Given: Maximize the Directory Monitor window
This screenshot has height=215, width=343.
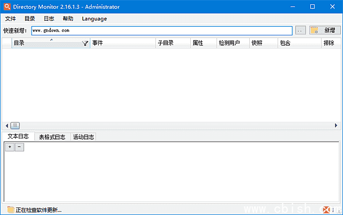Looking at the screenshot, I should 312,7.
